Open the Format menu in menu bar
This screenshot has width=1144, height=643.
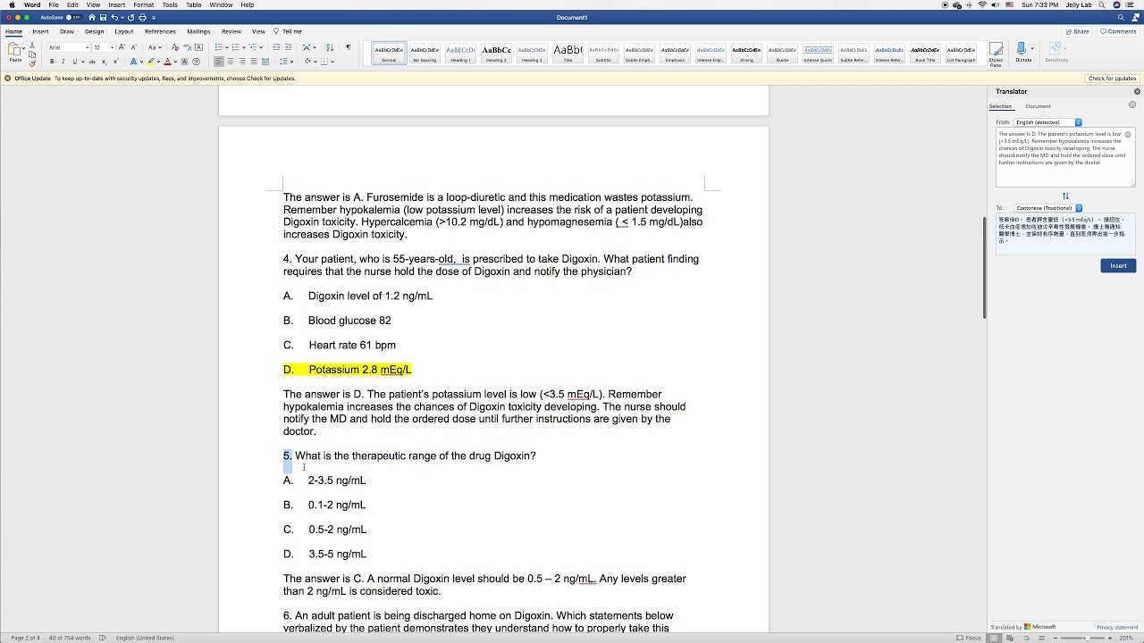coord(144,4)
